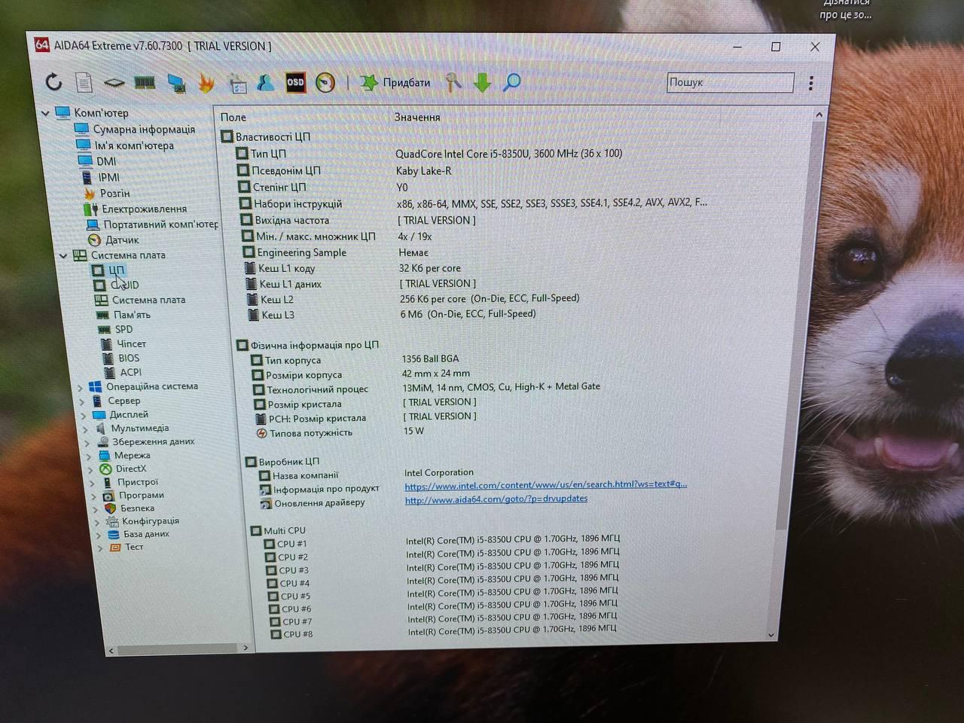Screen dimensions: 964x723
Task: Collapse the Комп'ютер tree node
Action: (46, 113)
